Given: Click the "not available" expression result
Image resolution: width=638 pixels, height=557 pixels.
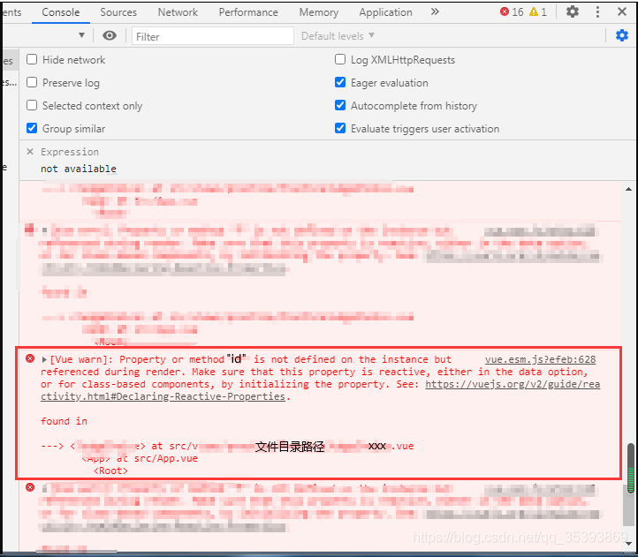Looking at the screenshot, I should (x=78, y=169).
